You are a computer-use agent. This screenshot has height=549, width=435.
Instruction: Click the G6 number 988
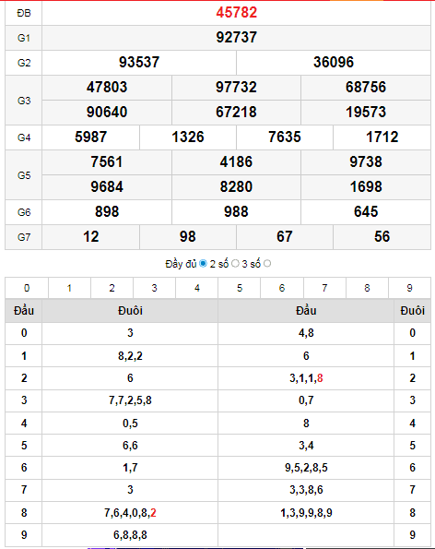(236, 212)
